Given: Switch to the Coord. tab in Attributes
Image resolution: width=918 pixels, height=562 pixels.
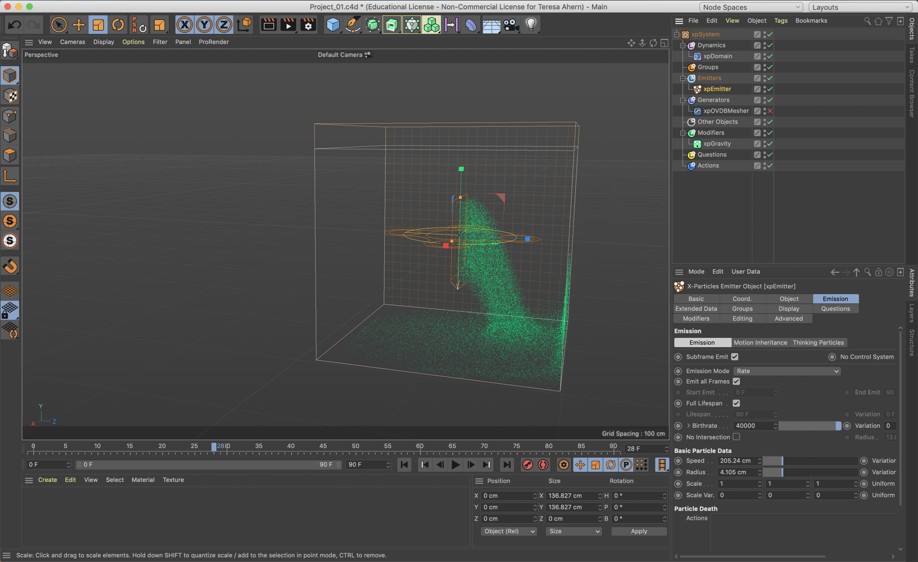Looking at the screenshot, I should tap(742, 299).
